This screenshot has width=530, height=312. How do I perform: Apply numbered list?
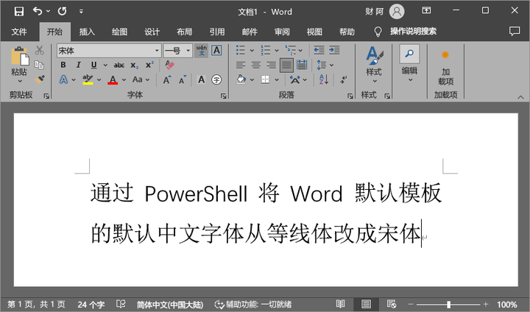[x=266, y=50]
